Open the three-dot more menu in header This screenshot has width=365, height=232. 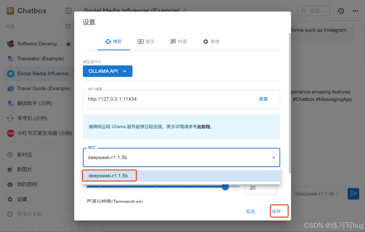click(355, 11)
